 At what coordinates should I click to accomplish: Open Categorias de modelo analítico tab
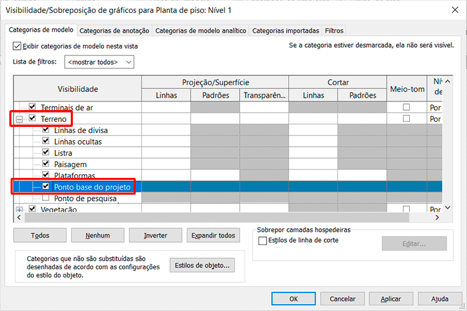pyautogui.click(x=200, y=30)
